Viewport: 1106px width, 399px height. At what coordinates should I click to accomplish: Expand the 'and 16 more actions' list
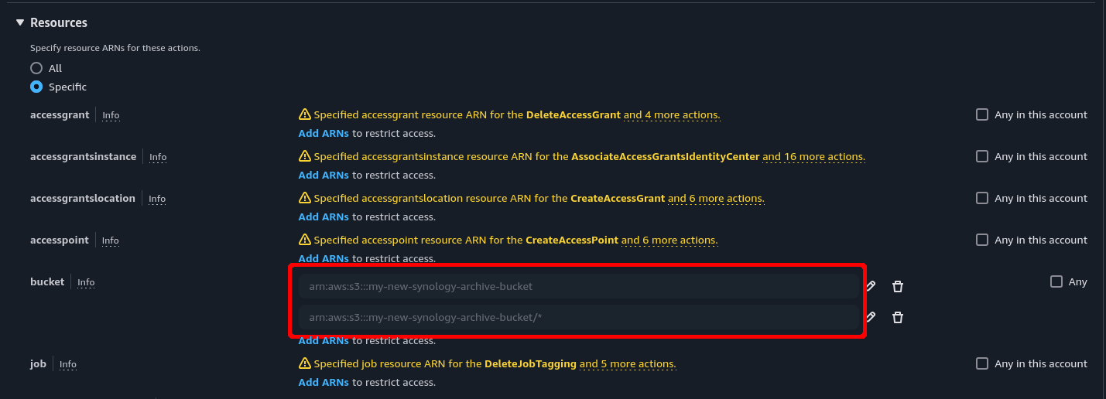point(813,156)
